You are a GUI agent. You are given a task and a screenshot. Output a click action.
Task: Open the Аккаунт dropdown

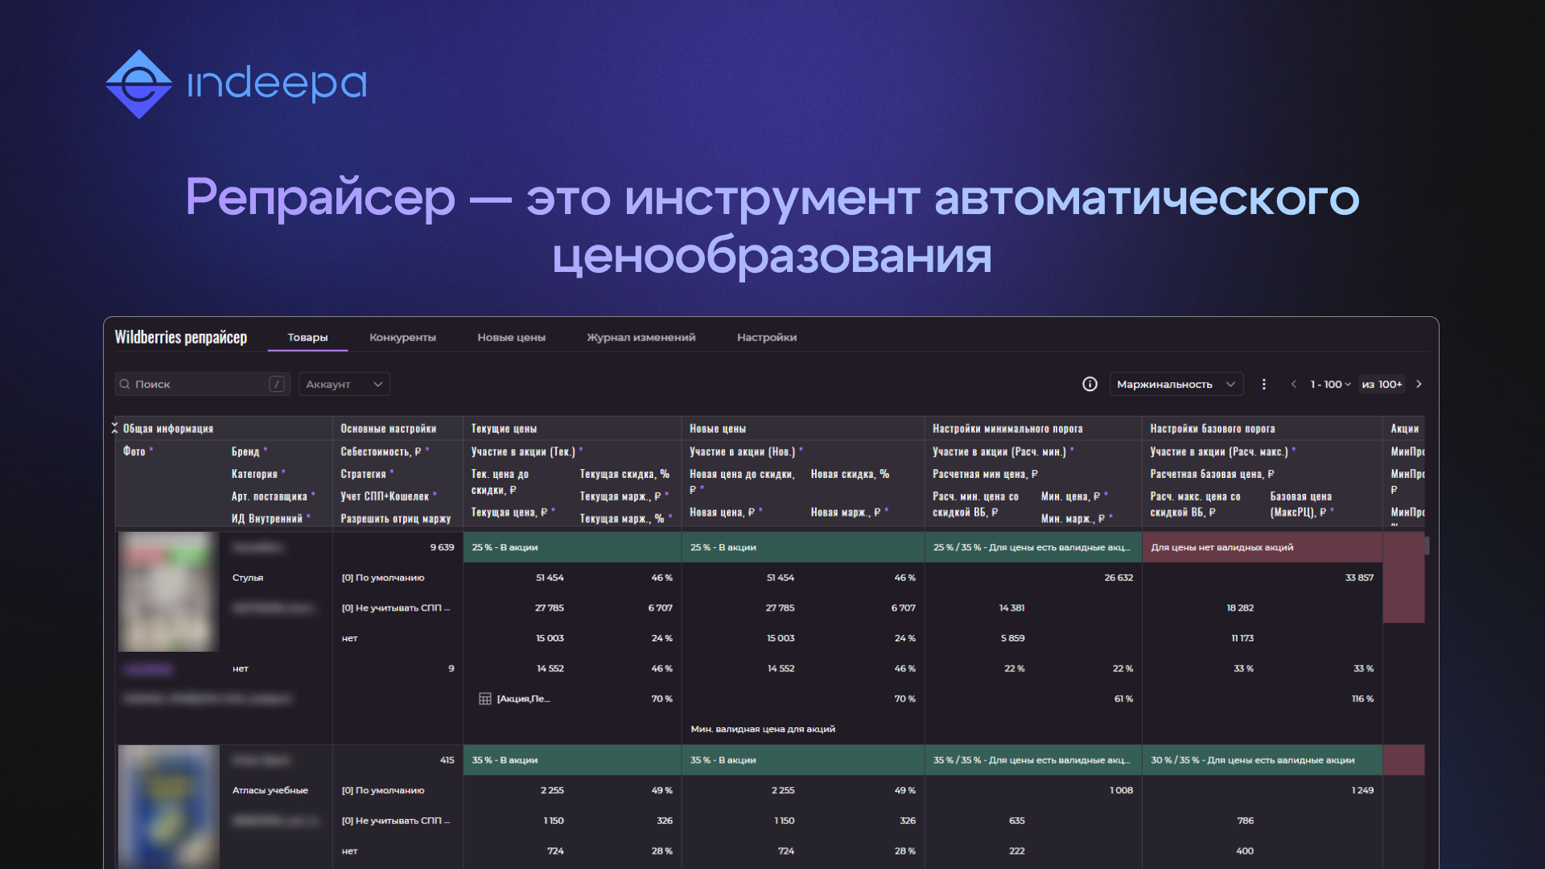[x=344, y=384]
